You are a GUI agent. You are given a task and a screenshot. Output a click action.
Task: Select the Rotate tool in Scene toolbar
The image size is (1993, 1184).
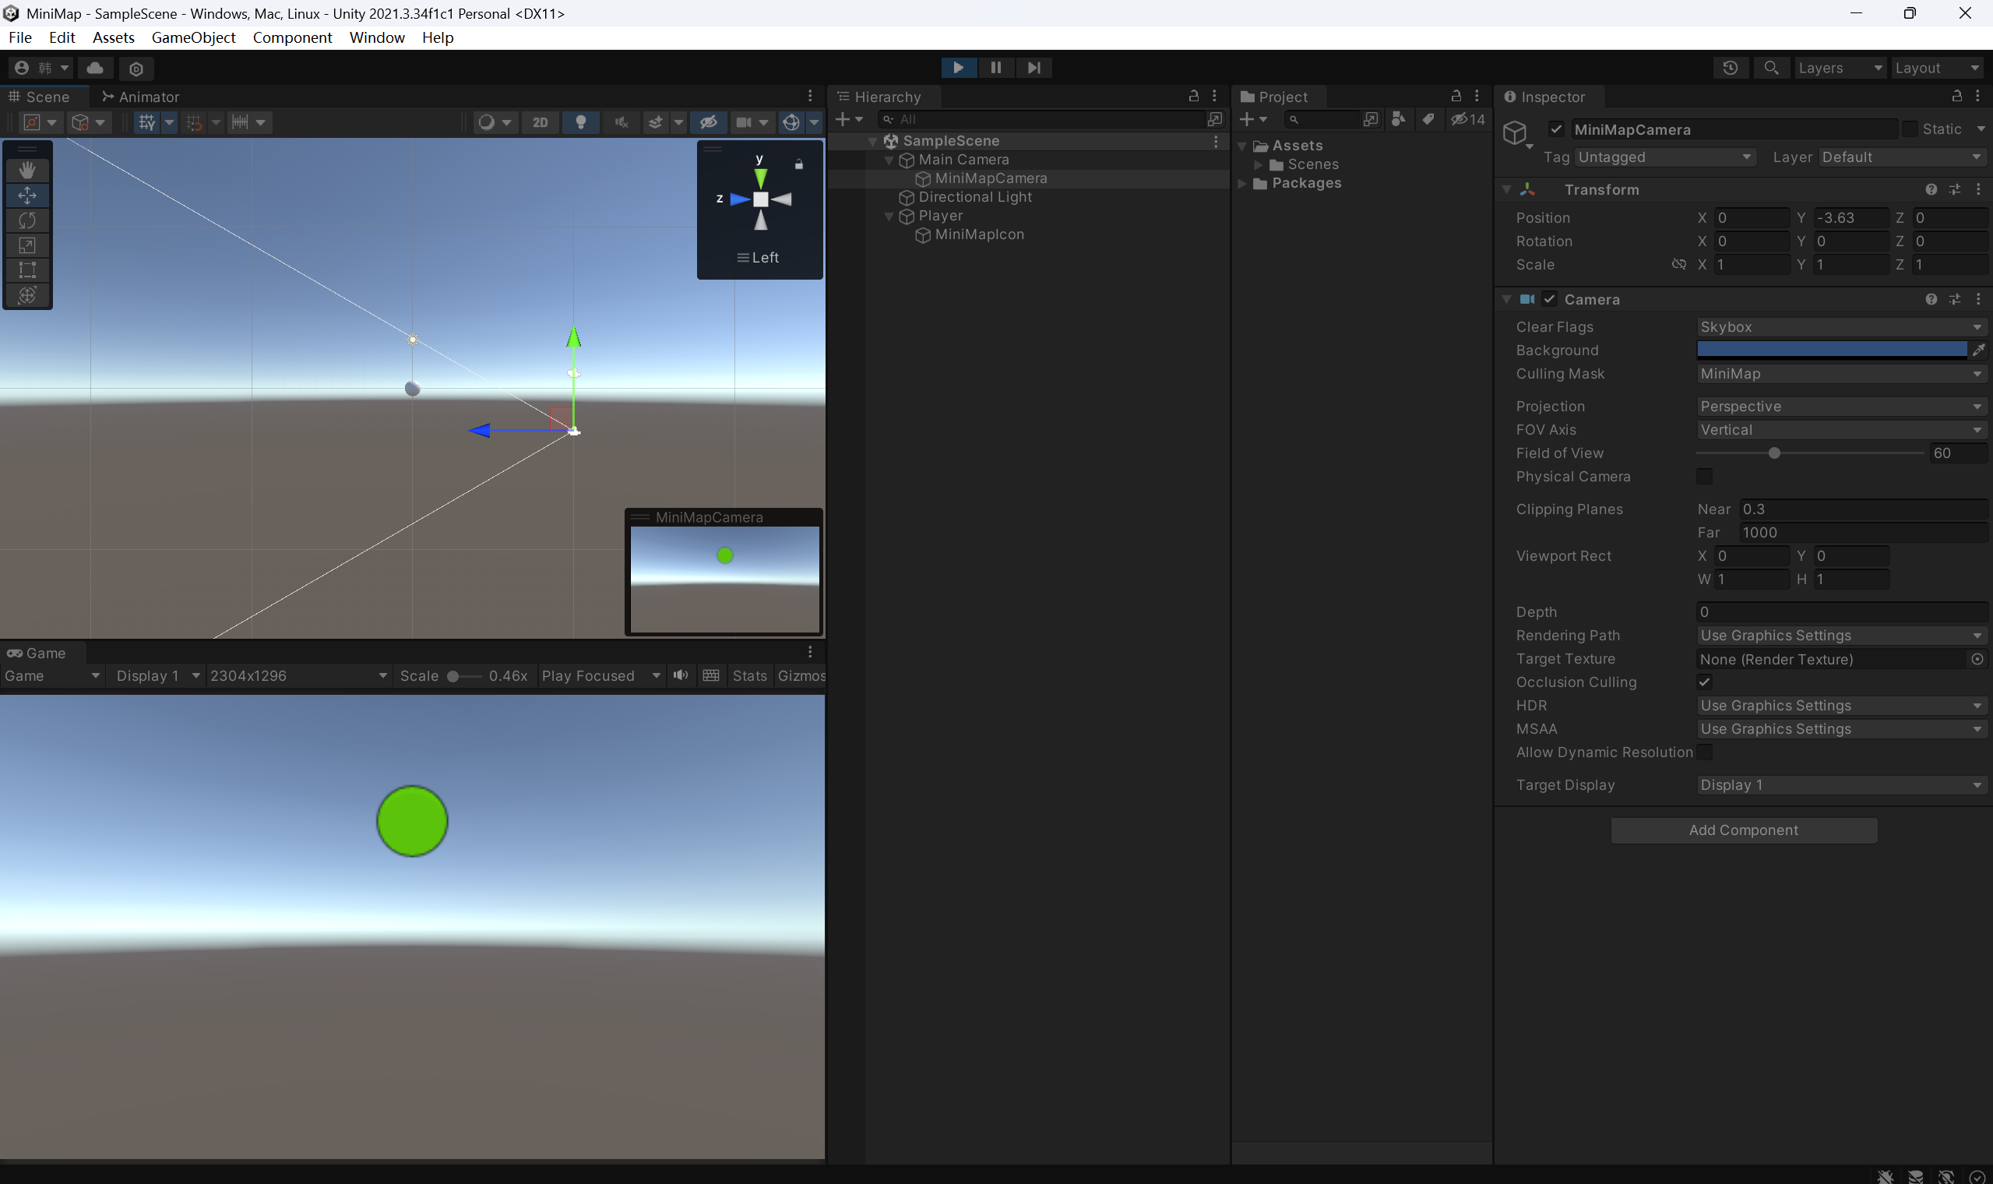[27, 220]
